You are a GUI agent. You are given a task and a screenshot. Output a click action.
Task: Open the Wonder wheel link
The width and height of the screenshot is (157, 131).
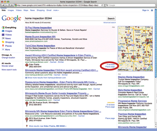[x=8, y=66]
